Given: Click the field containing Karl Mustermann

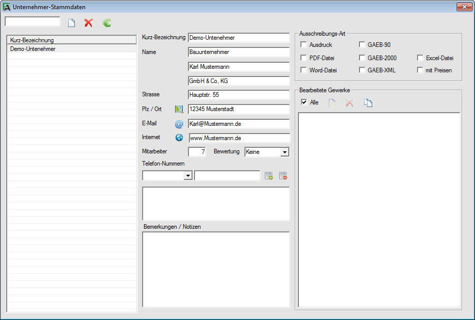Looking at the screenshot, I should point(239,67).
